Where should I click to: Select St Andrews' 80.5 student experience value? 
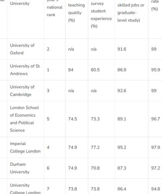95,70
